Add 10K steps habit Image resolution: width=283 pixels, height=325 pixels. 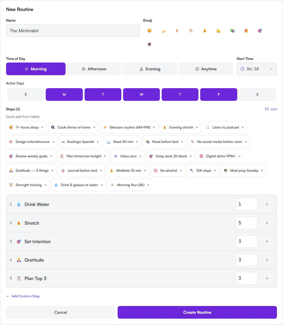click(x=203, y=171)
